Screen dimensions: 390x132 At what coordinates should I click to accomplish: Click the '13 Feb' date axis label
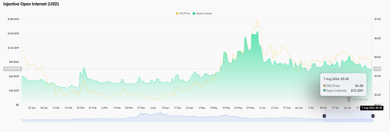coord(68,108)
